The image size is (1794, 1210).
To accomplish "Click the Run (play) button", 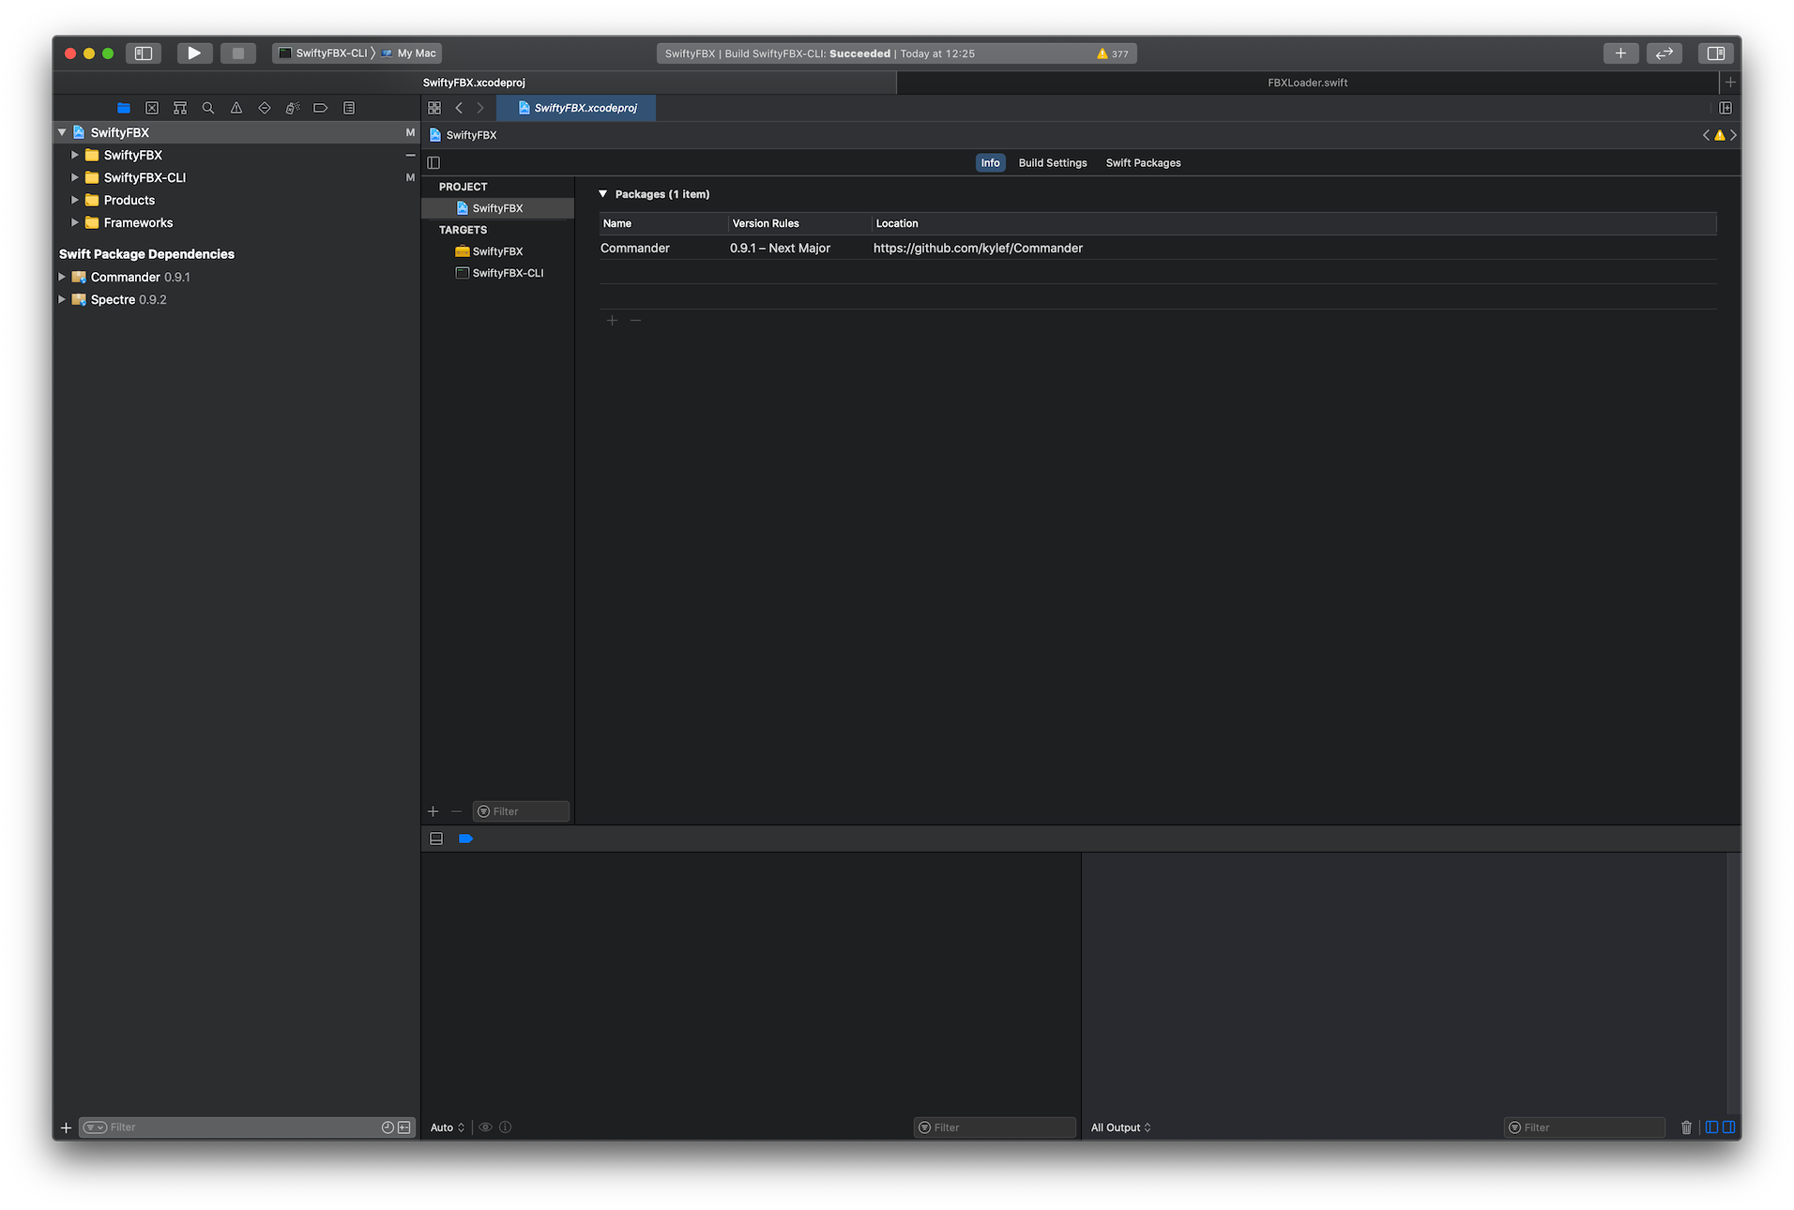I will click(194, 53).
